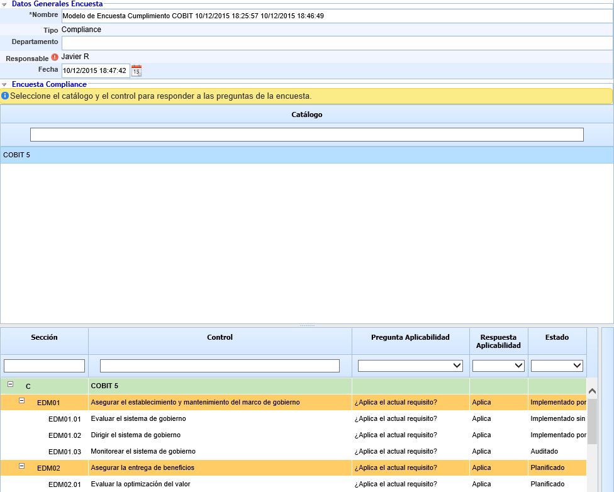Open the Estado filter dropdown
Image resolution: width=614 pixels, height=492 pixels.
(x=557, y=366)
